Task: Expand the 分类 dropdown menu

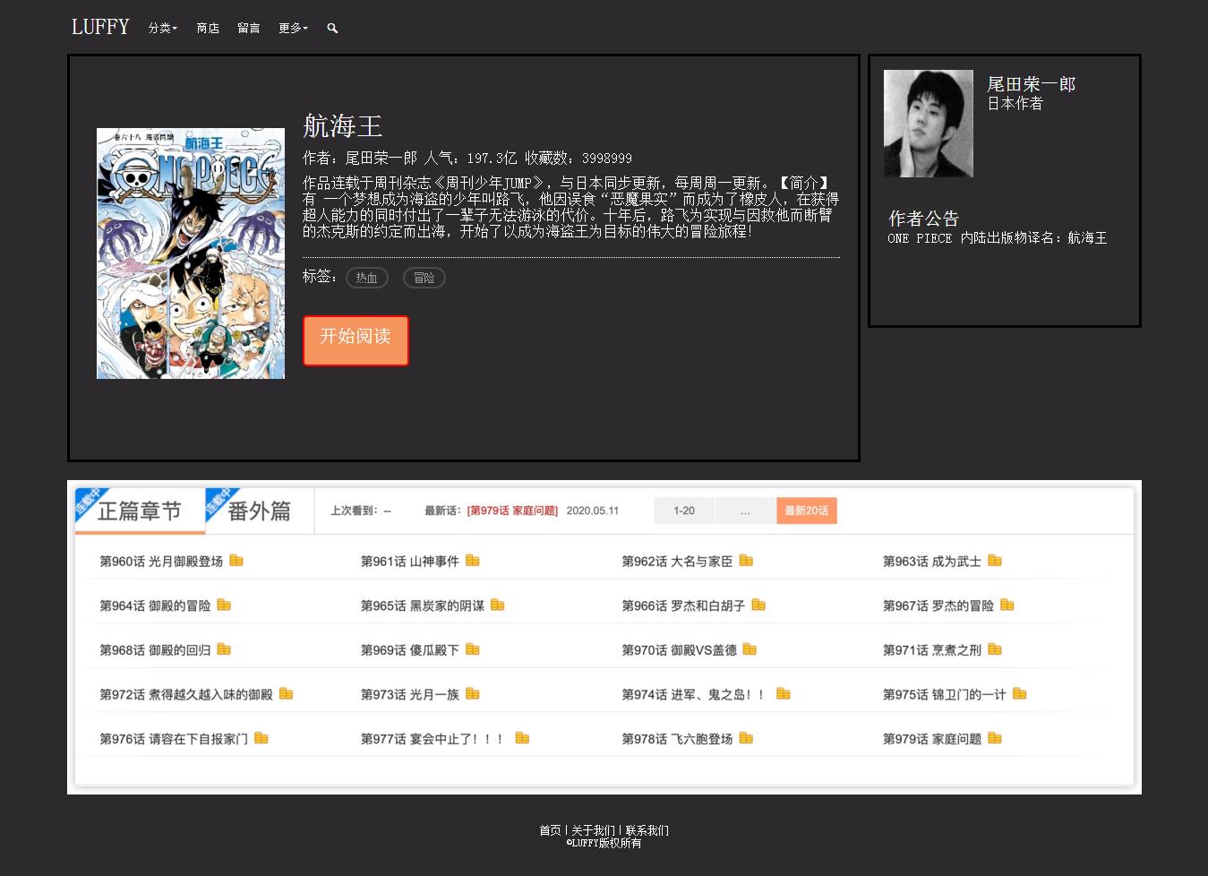Action: [163, 29]
